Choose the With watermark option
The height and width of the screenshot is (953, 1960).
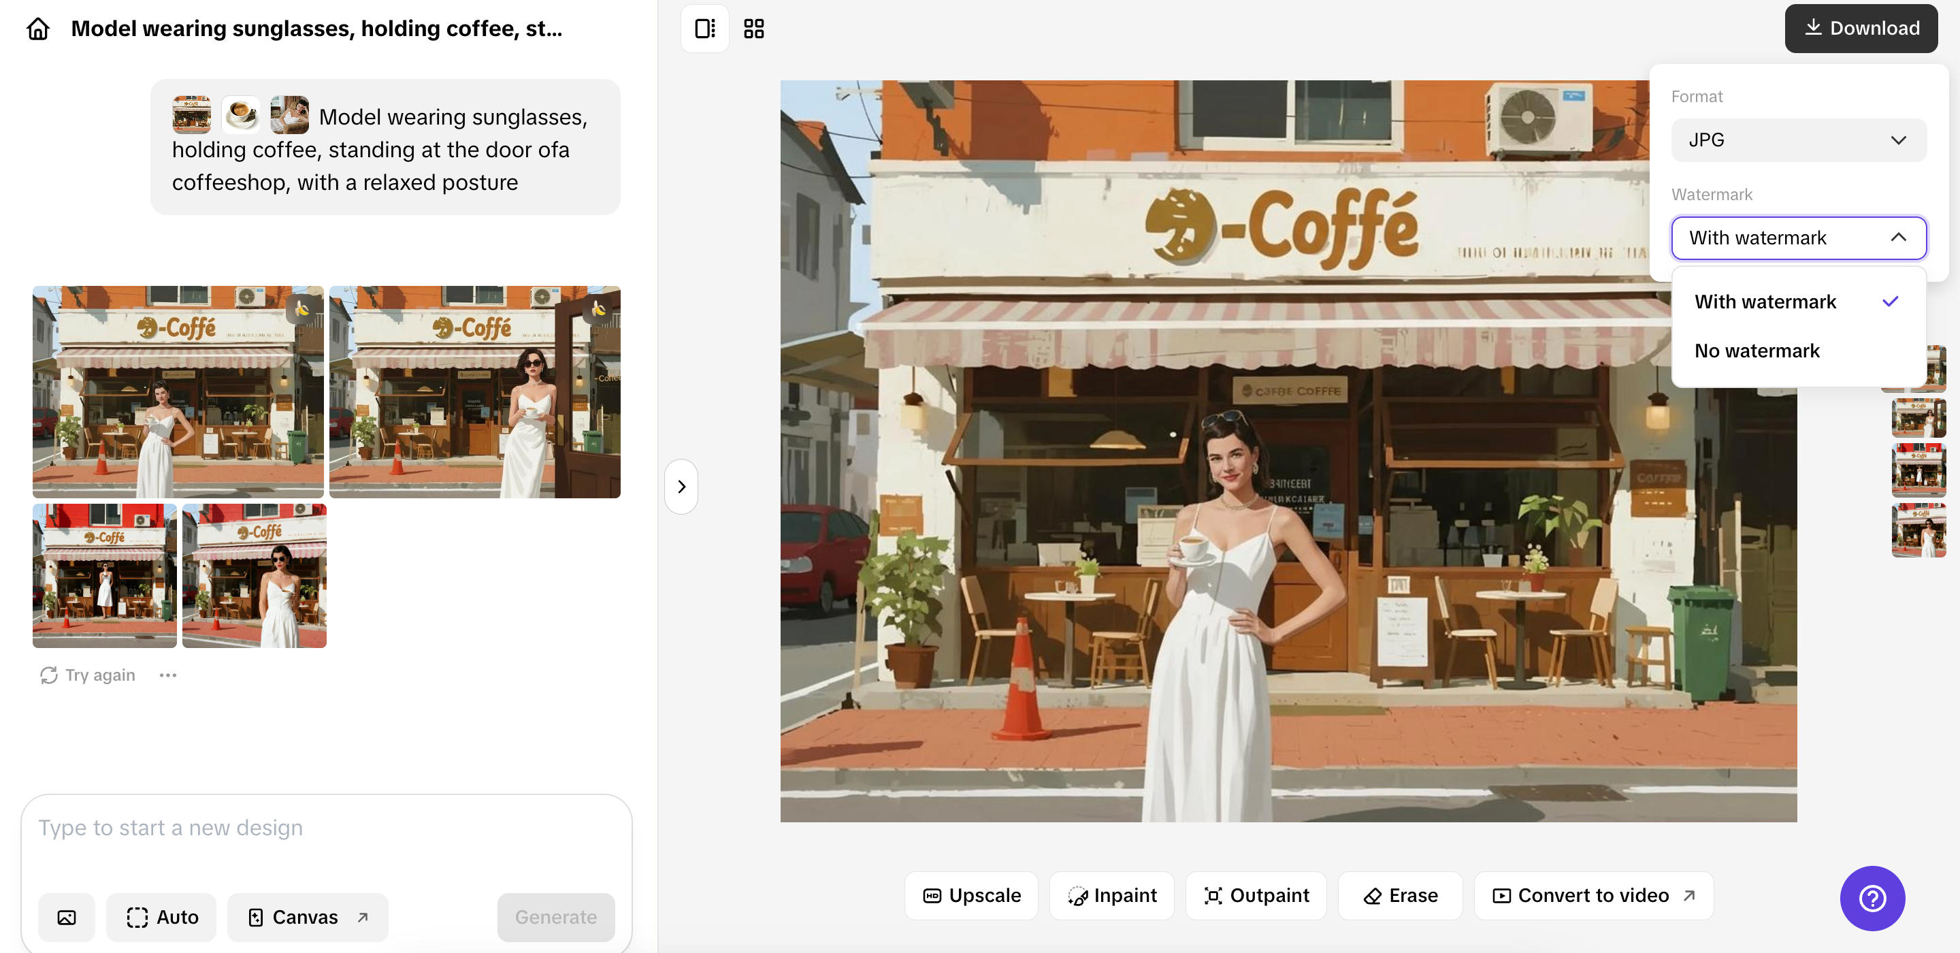coord(1765,302)
